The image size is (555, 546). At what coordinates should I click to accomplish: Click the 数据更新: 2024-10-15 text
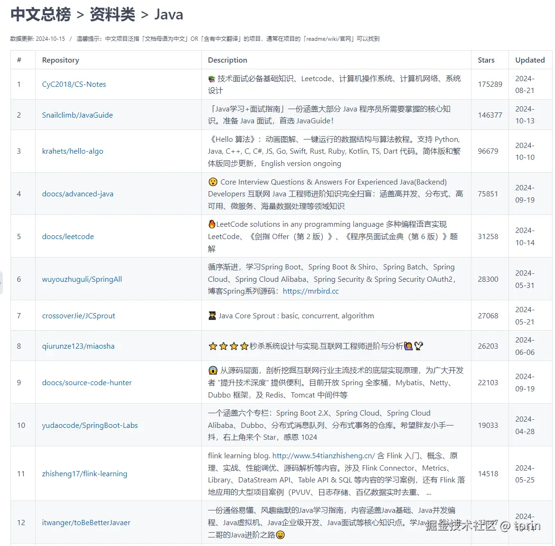[x=38, y=39]
